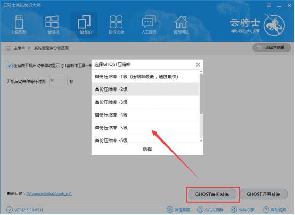Click the 主菜单 list icon in breadcrumb
The height and width of the screenshot is (215, 295).
click(x=8, y=48)
